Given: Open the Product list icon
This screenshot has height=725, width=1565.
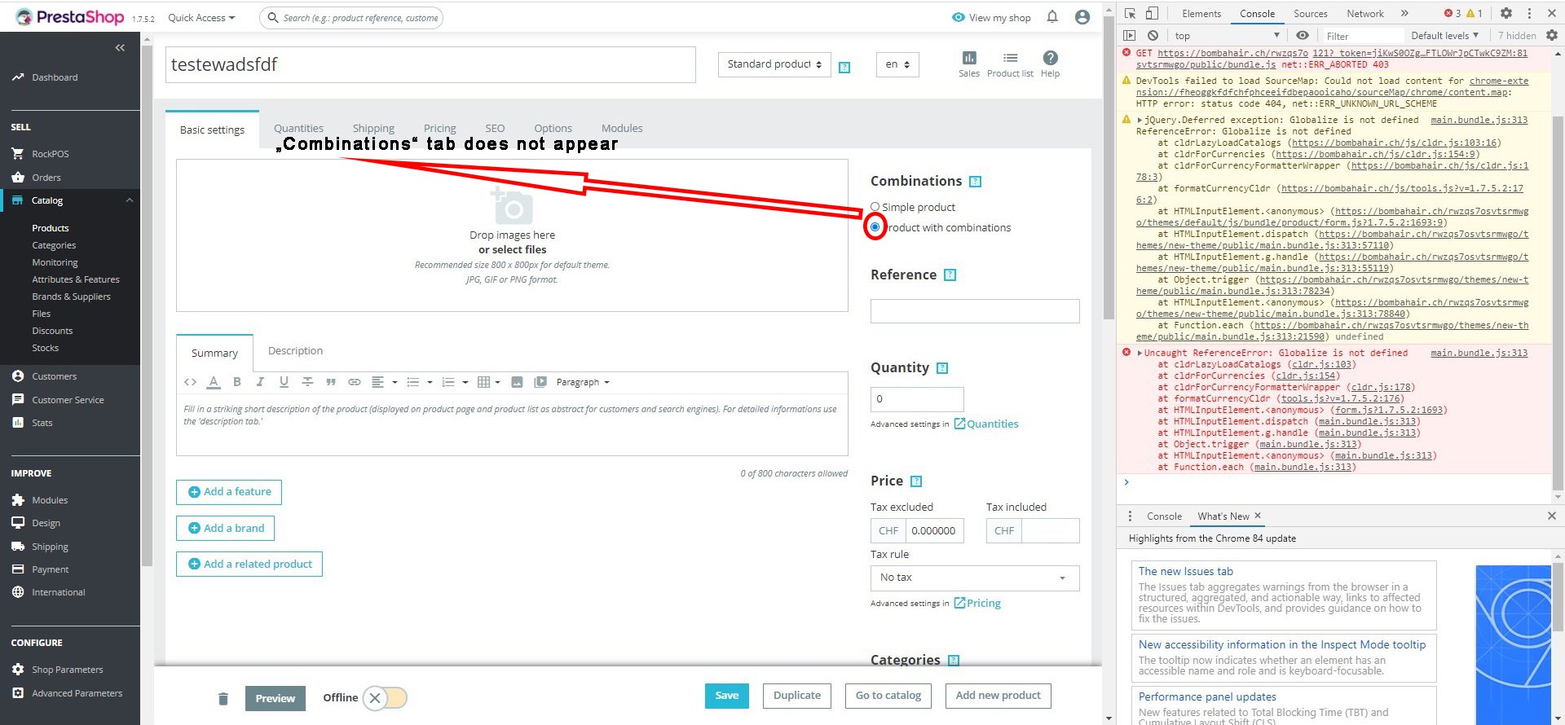Looking at the screenshot, I should (x=1010, y=64).
